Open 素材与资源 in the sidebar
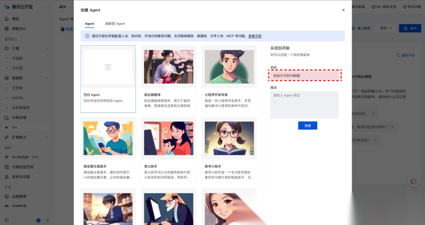 (21, 177)
